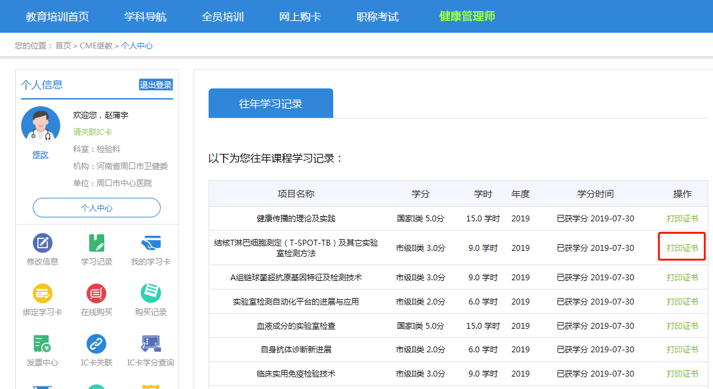
Task: Select course name 实验室检测自动化平台的进展与应用
Action: (296, 301)
